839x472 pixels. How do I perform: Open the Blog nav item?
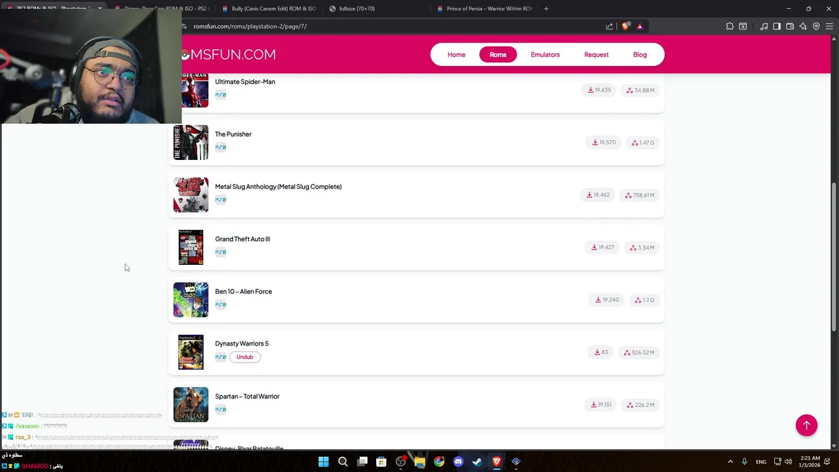(640, 54)
